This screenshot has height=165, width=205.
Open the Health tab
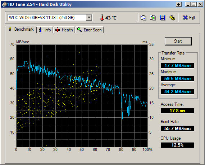point(64,30)
